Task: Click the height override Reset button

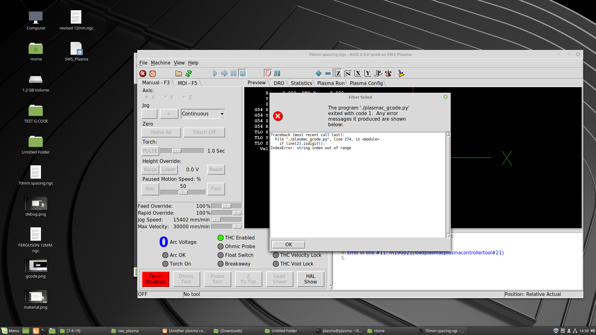Action: tap(216, 170)
